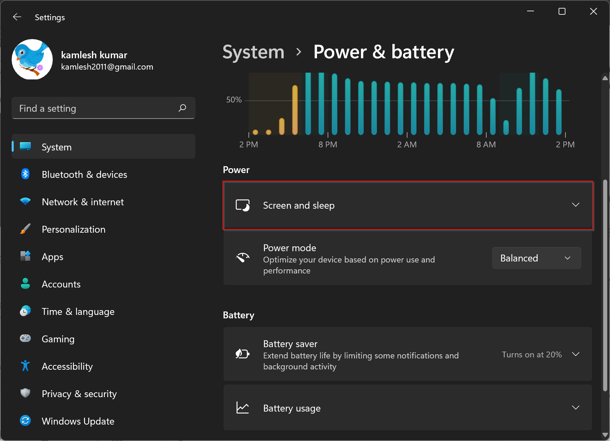The width and height of the screenshot is (610, 441).
Task: Click the Privacy shield icon
Action: point(25,393)
